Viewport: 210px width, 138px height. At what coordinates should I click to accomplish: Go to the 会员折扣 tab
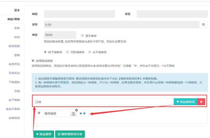pyautogui.click(x=14, y=64)
